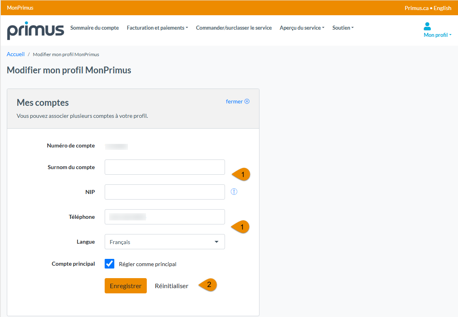Click the Réinitialiser button

click(172, 286)
